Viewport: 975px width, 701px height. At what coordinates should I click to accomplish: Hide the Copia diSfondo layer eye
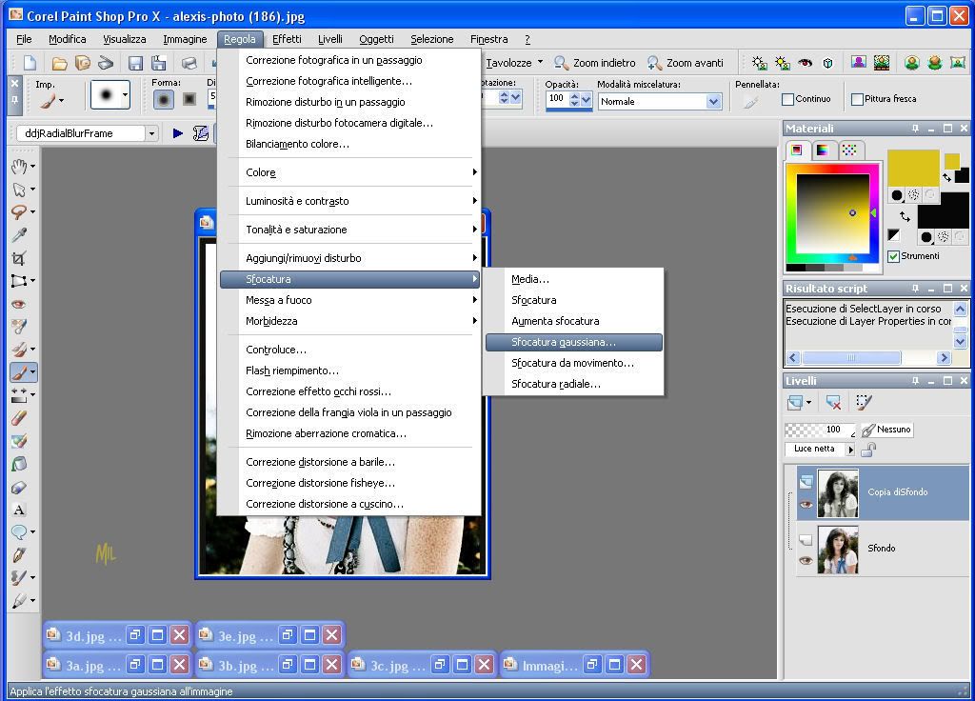[806, 505]
